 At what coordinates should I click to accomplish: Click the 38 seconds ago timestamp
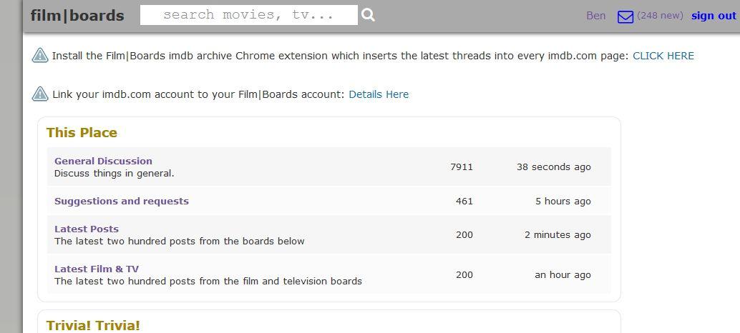(553, 166)
